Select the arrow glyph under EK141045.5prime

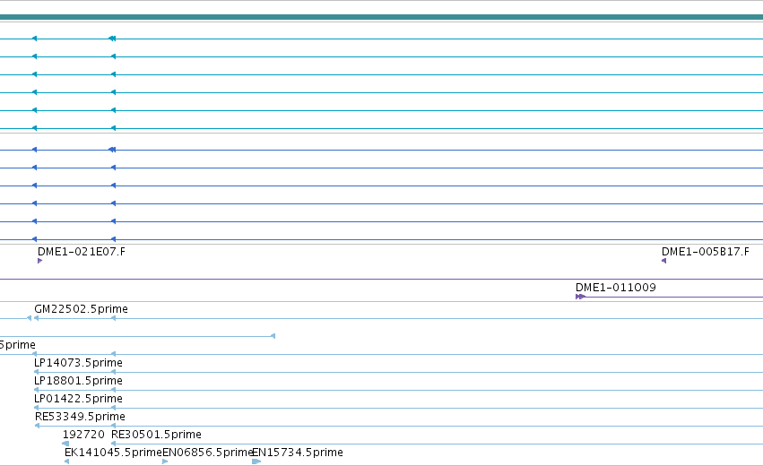[66, 462]
